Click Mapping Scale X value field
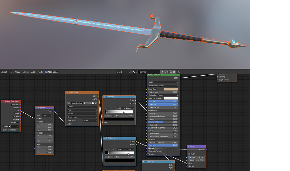Image resolution: width=290 pixels, height=171 pixels. (44, 147)
